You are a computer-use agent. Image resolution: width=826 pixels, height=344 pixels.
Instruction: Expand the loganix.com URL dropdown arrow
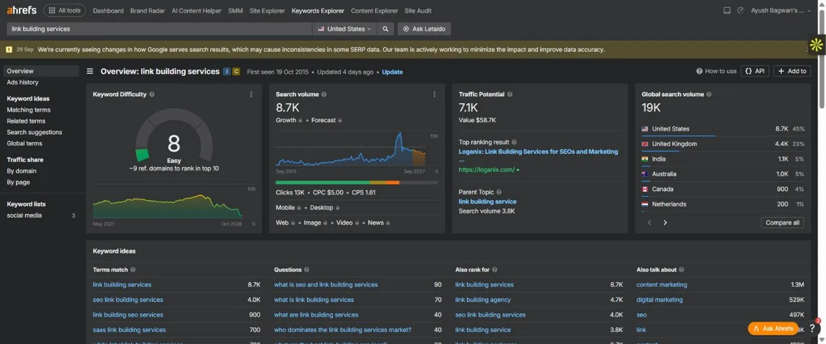pos(518,171)
